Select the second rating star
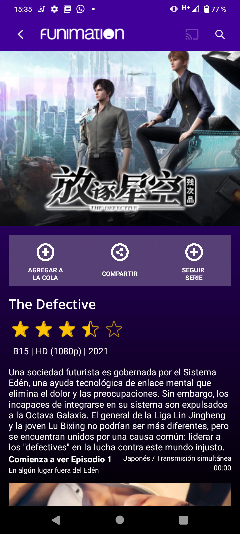This screenshot has width=240, height=534. click(x=44, y=329)
